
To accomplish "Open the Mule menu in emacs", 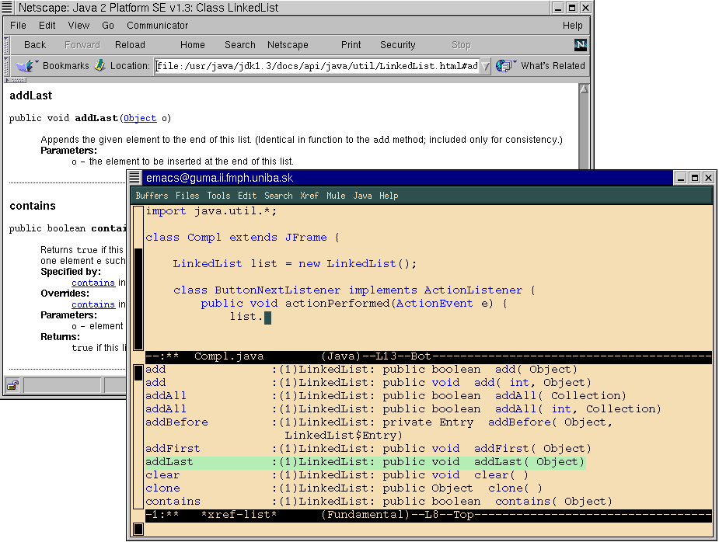I will pyautogui.click(x=336, y=196).
